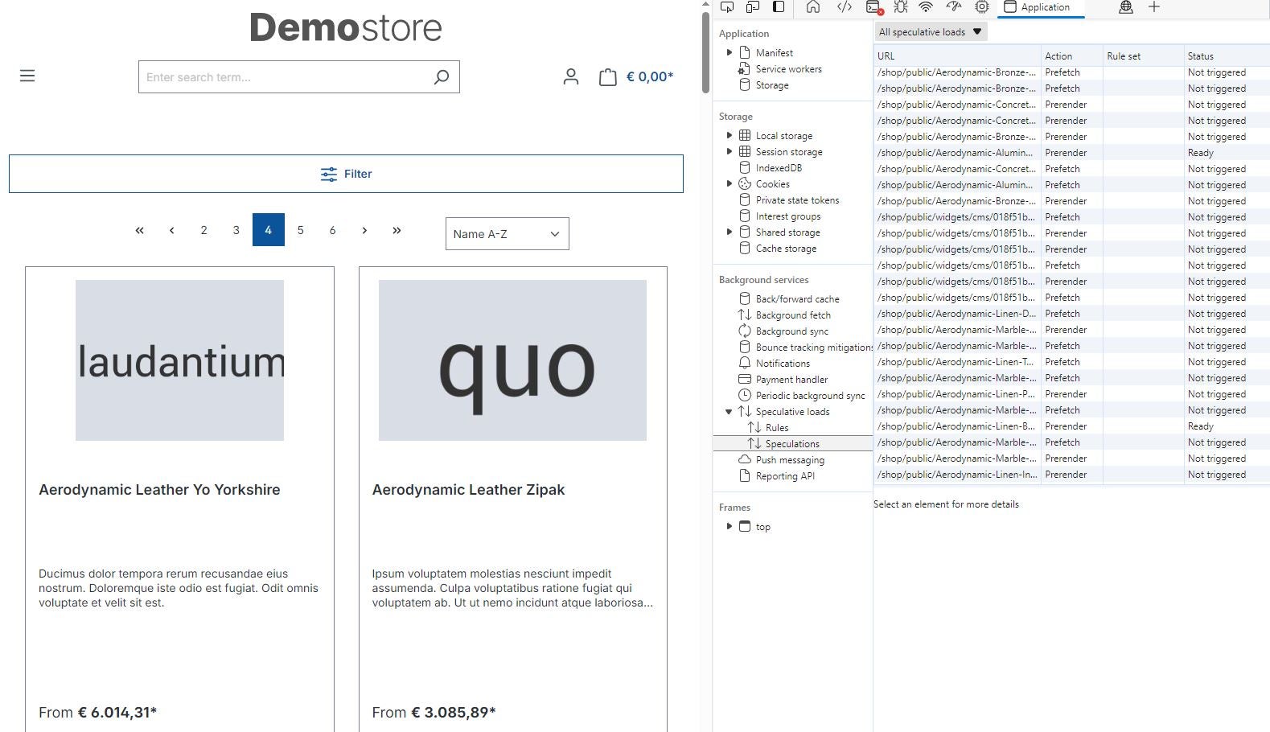This screenshot has width=1270, height=732.
Task: Sort by the Status column header
Action: (1227, 56)
